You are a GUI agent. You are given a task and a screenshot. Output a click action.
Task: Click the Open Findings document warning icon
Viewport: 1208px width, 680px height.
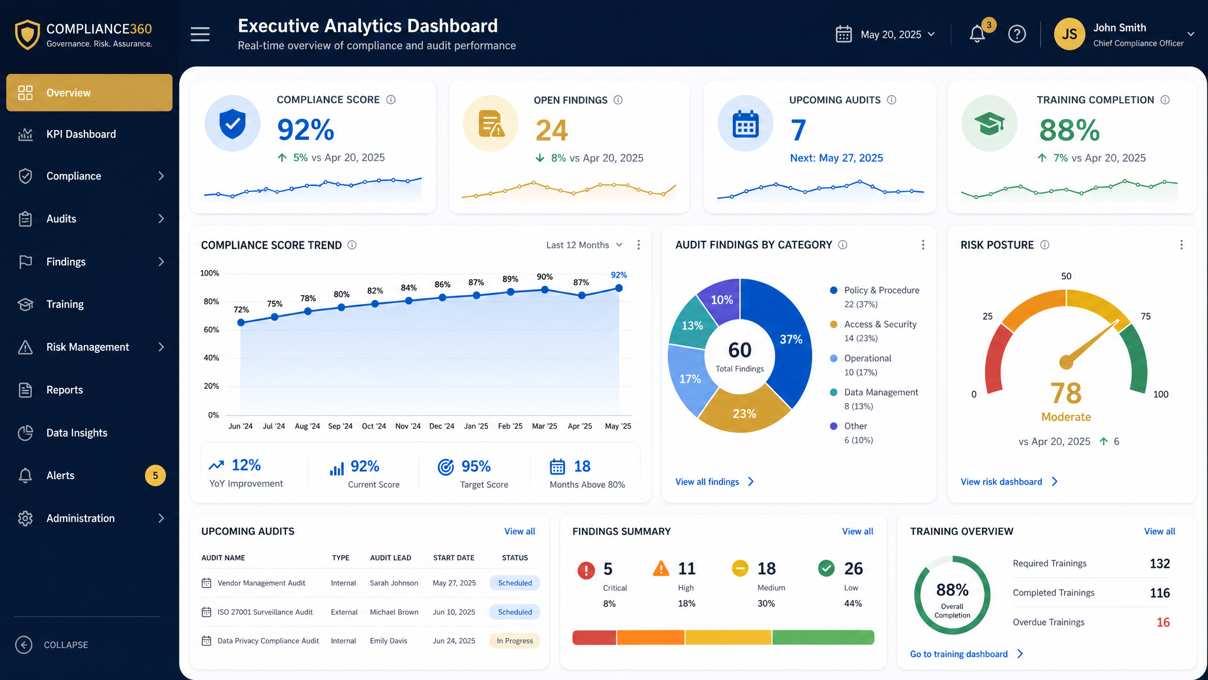pos(491,123)
